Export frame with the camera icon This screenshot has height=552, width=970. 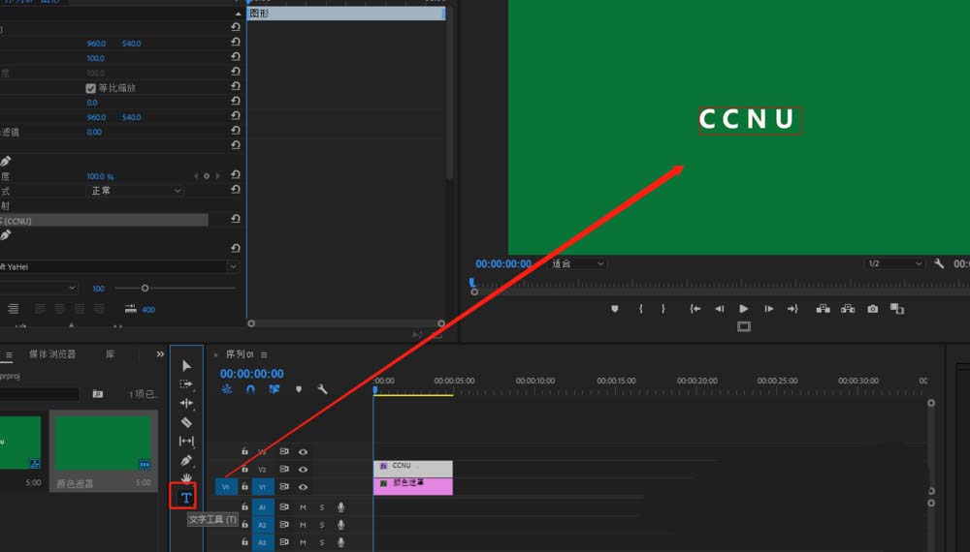[x=872, y=309]
